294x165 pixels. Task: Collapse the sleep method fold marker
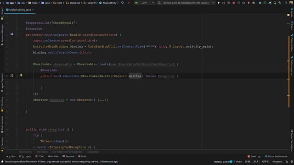[x=17, y=129]
